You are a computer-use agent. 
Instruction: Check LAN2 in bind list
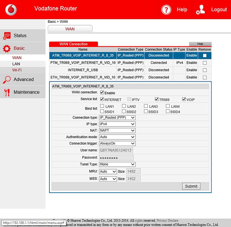click(x=124, y=106)
